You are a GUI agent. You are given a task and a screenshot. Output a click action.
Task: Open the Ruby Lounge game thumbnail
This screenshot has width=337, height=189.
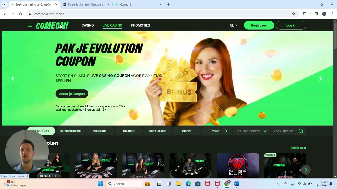click(238, 166)
